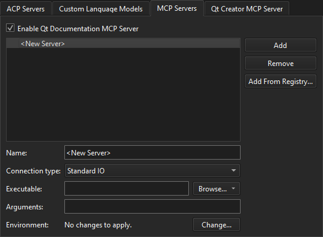Image resolution: width=323 pixels, height=237 pixels.
Task: Select the MCP Servers tab
Action: tap(177, 8)
